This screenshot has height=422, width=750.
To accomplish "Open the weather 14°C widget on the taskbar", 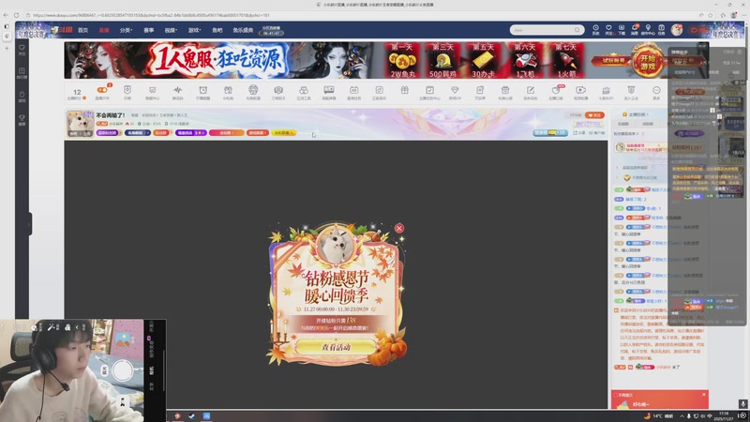I will [x=658, y=415].
